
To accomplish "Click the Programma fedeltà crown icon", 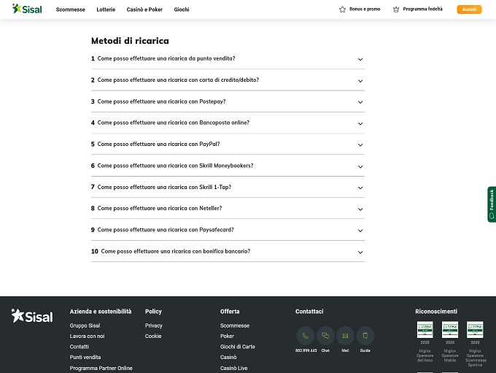I will tap(396, 9).
